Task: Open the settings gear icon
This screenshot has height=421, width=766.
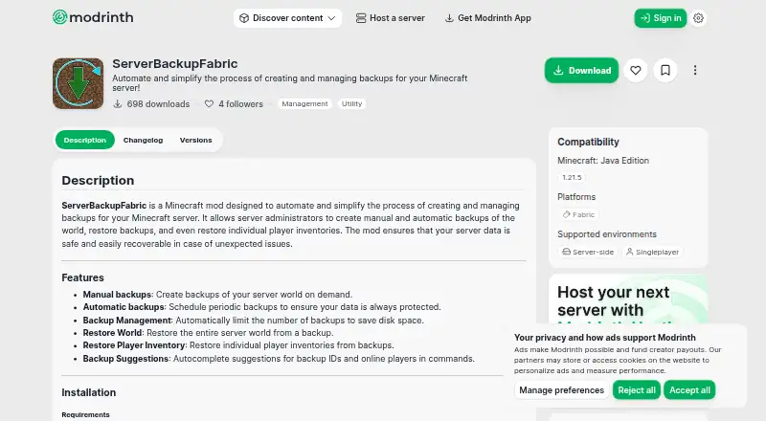Action: click(699, 18)
